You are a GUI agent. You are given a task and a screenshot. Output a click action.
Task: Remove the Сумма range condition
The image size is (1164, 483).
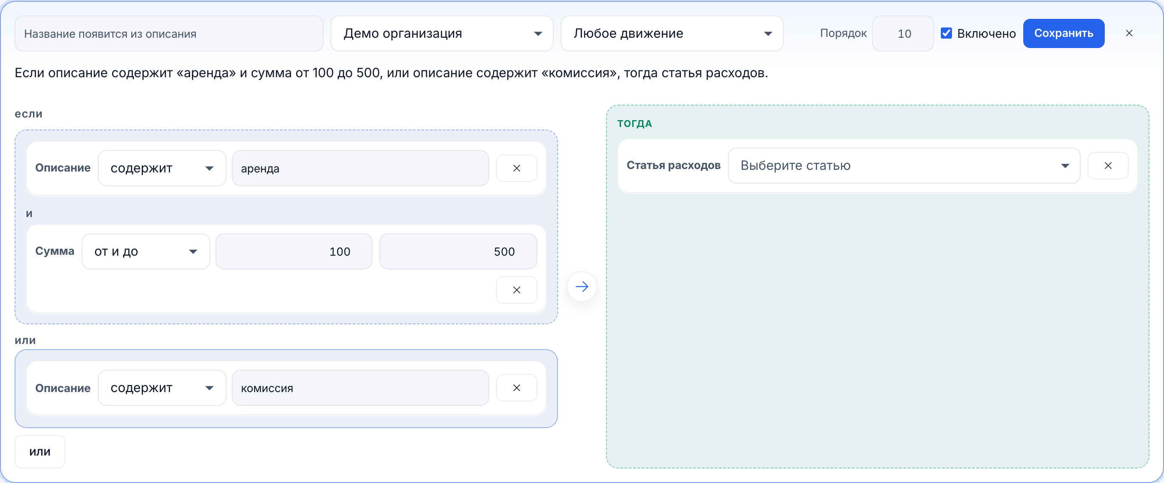[x=516, y=290]
